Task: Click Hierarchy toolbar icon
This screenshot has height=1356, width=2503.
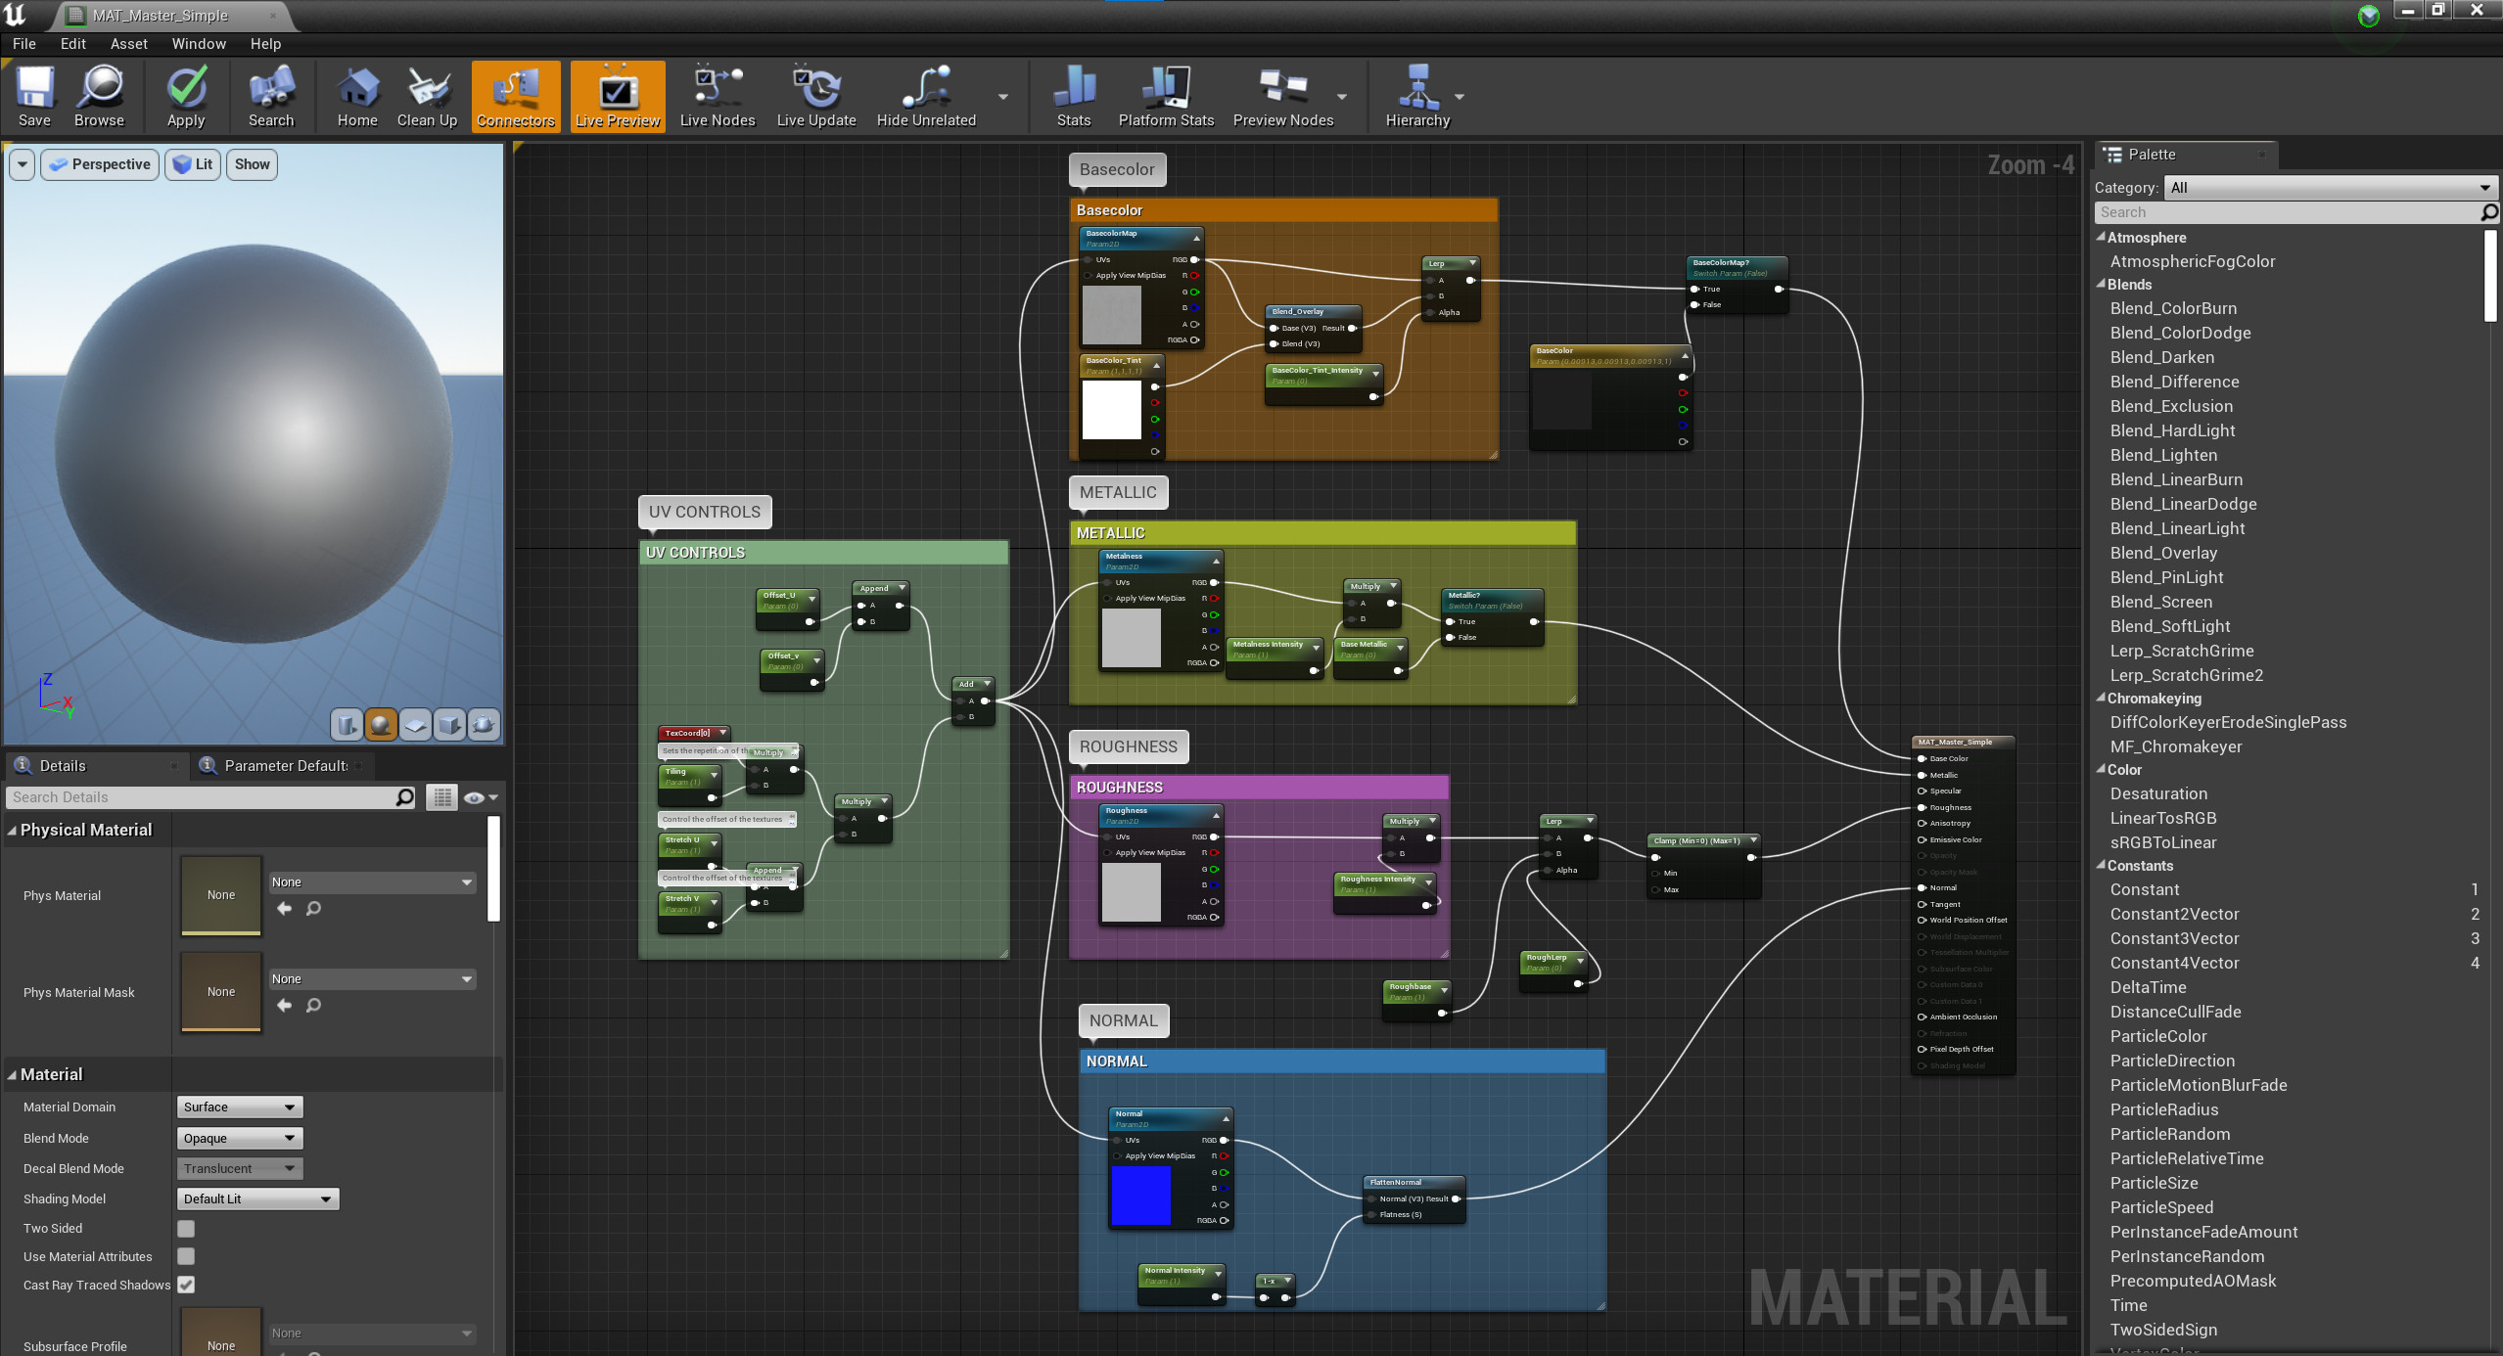Action: pyautogui.click(x=1417, y=96)
